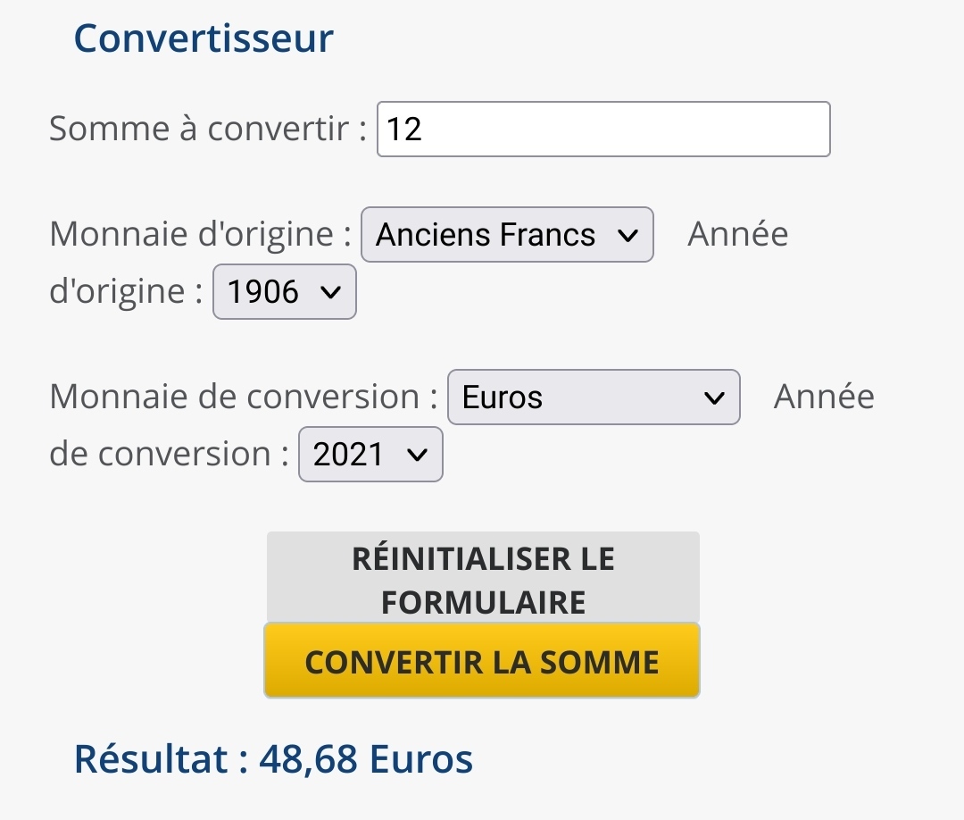Click the chevron arrow in the Euros selector
The image size is (964, 820).
(714, 397)
